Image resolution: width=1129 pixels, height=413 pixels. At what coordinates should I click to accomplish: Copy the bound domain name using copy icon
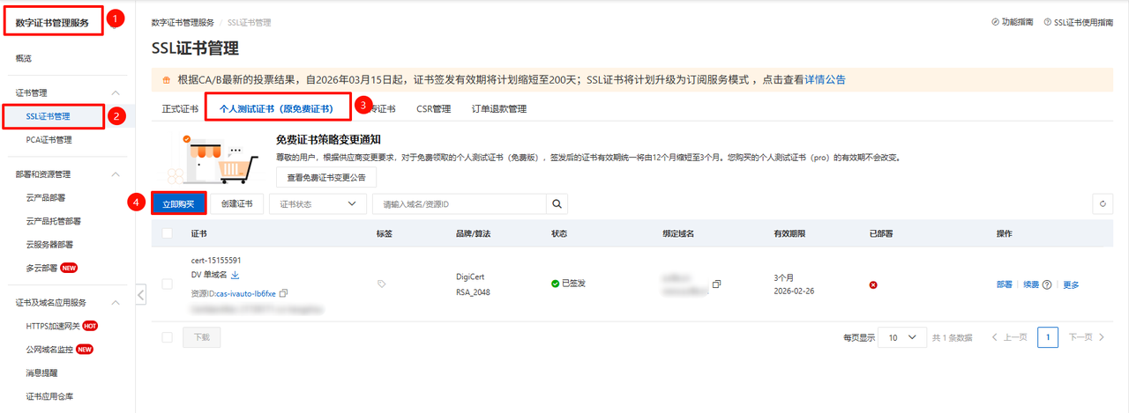click(x=716, y=284)
